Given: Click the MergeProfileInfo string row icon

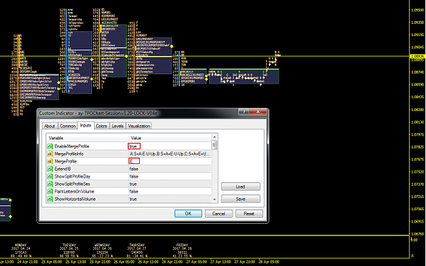Looking at the screenshot, I should 50,154.
